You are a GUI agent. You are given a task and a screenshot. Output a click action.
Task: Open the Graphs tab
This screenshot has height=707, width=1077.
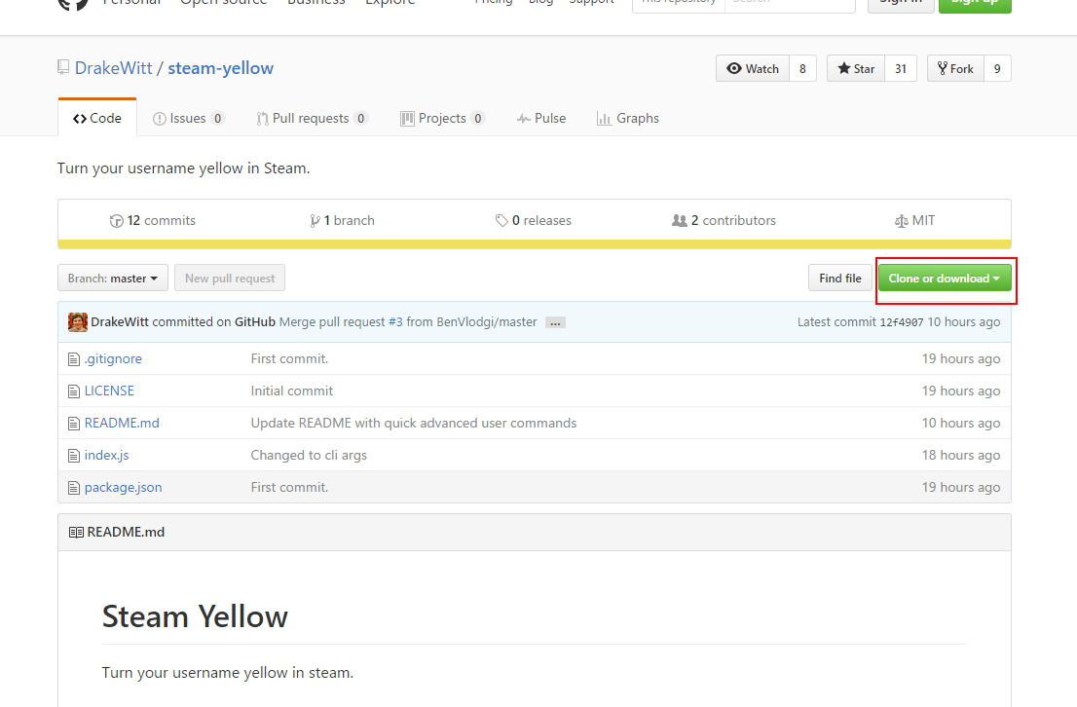628,118
